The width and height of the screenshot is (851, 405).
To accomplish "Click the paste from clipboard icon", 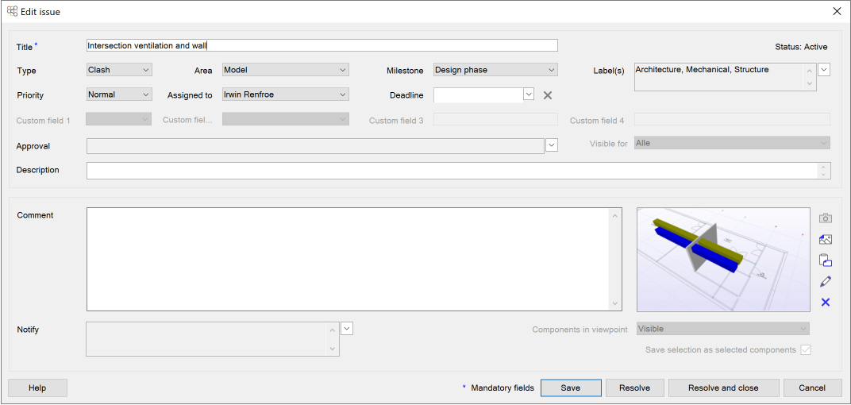I will tap(826, 260).
